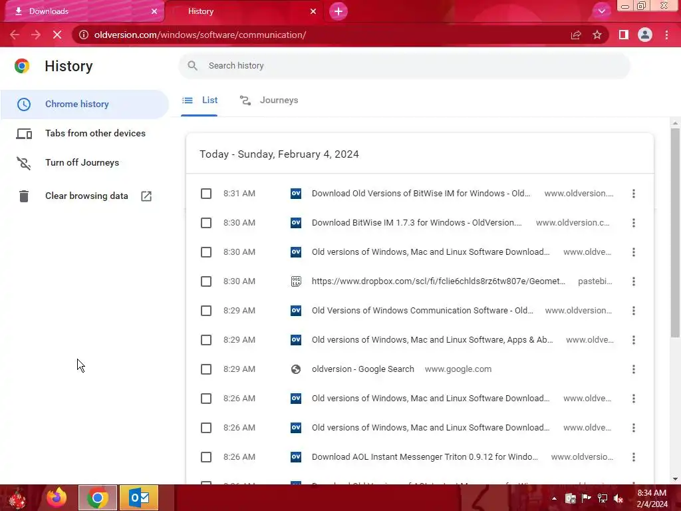Check the 8:31 AM BitWise IM entry
This screenshot has width=681, height=511.
[x=206, y=194]
